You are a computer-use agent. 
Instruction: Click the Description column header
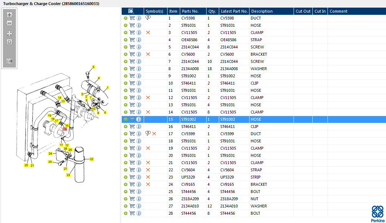coord(271,11)
